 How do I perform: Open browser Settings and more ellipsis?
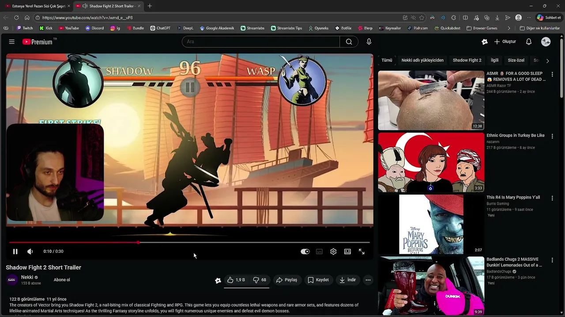[529, 18]
